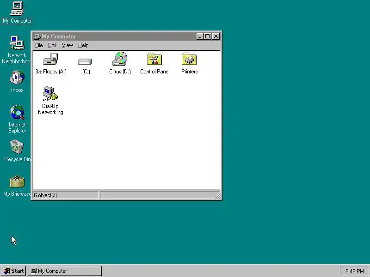Select the Internet Explorer desktop icon

click(x=17, y=112)
